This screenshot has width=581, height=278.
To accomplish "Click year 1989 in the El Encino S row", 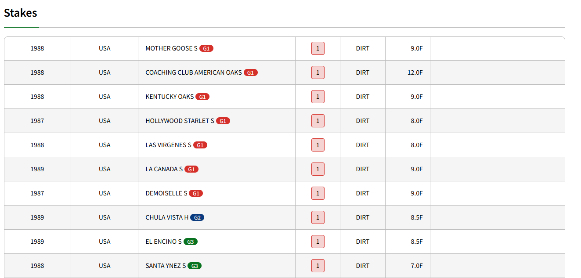I will (x=37, y=242).
